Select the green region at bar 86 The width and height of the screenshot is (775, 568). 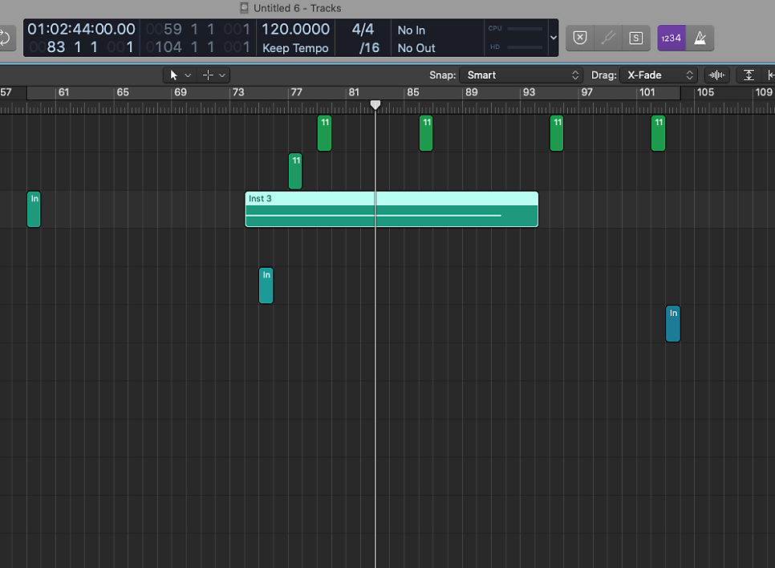click(x=426, y=133)
